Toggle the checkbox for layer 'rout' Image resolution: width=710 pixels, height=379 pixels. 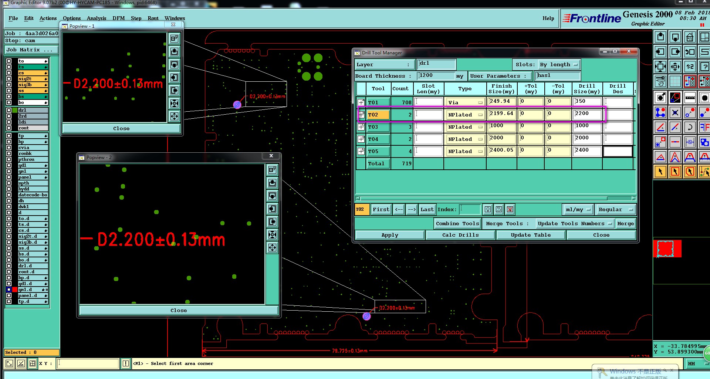point(9,128)
